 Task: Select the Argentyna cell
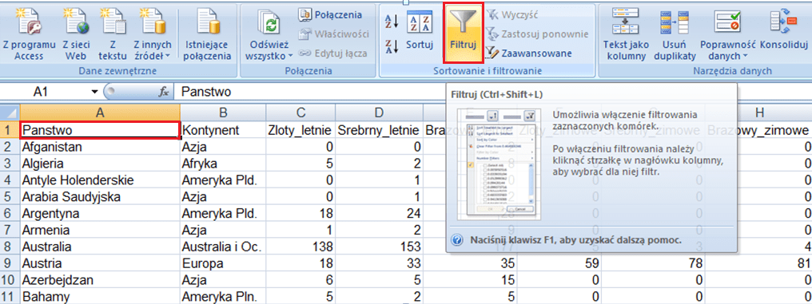101,213
